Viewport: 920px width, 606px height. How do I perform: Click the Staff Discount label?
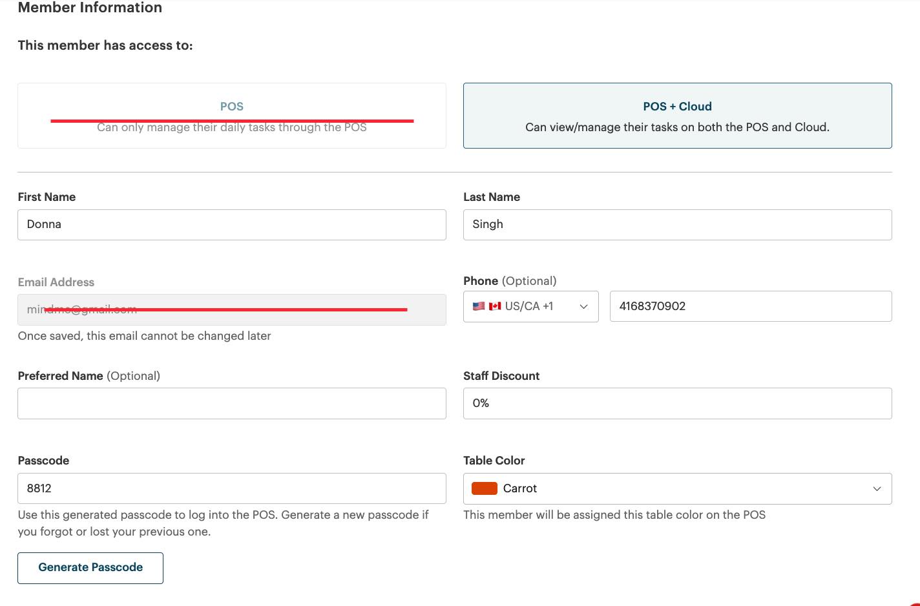[501, 376]
